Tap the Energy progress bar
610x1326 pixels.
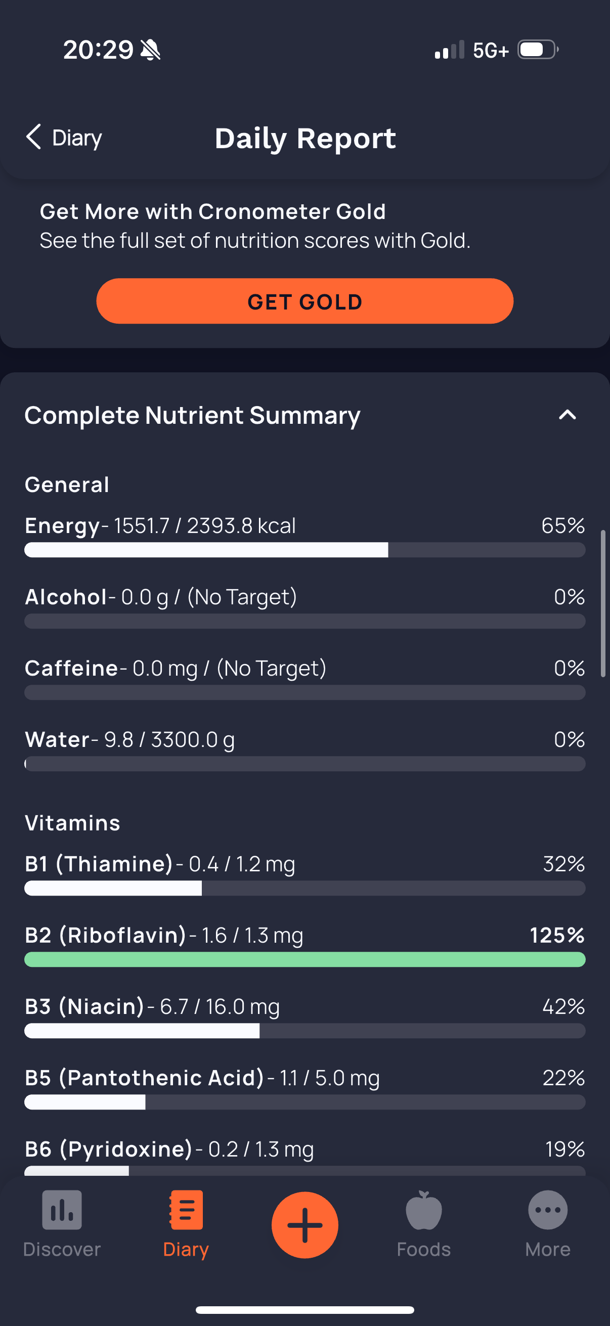(x=304, y=550)
